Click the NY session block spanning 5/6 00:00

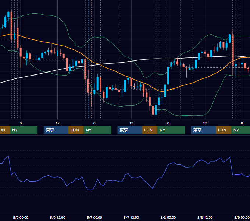(24, 130)
